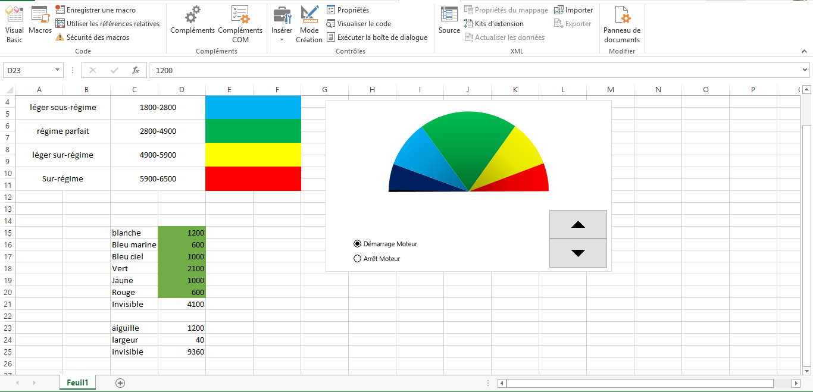This screenshot has width=813, height=392.
Task: Open the XML Source pane
Action: pyautogui.click(x=449, y=21)
